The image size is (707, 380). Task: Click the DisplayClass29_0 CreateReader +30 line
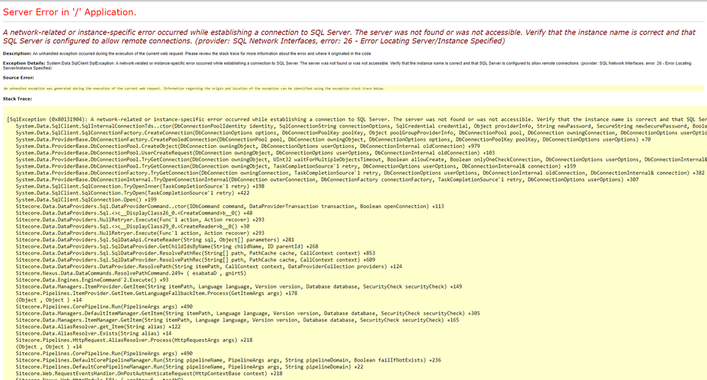coord(132,226)
